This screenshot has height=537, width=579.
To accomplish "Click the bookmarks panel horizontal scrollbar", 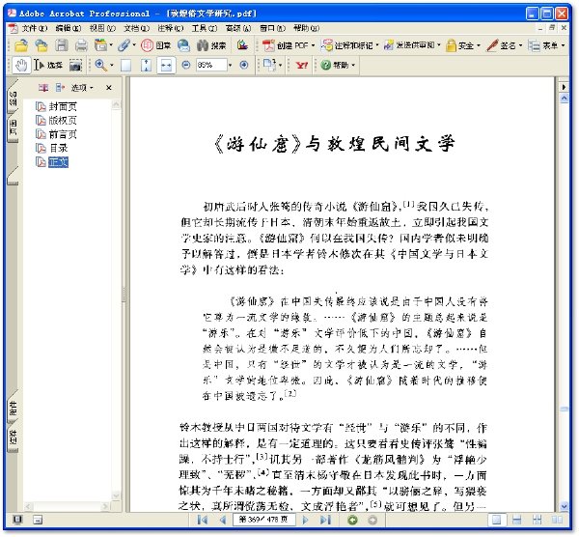I will (x=68, y=506).
